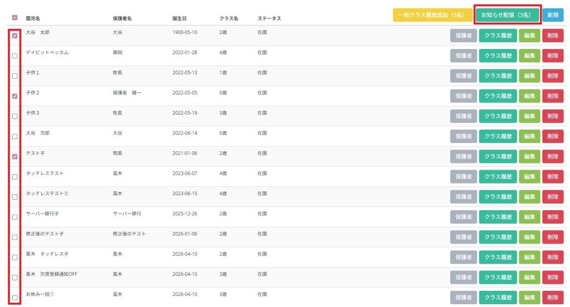Click the blue 新規 button
This screenshot has height=307, width=570.
[553, 15]
